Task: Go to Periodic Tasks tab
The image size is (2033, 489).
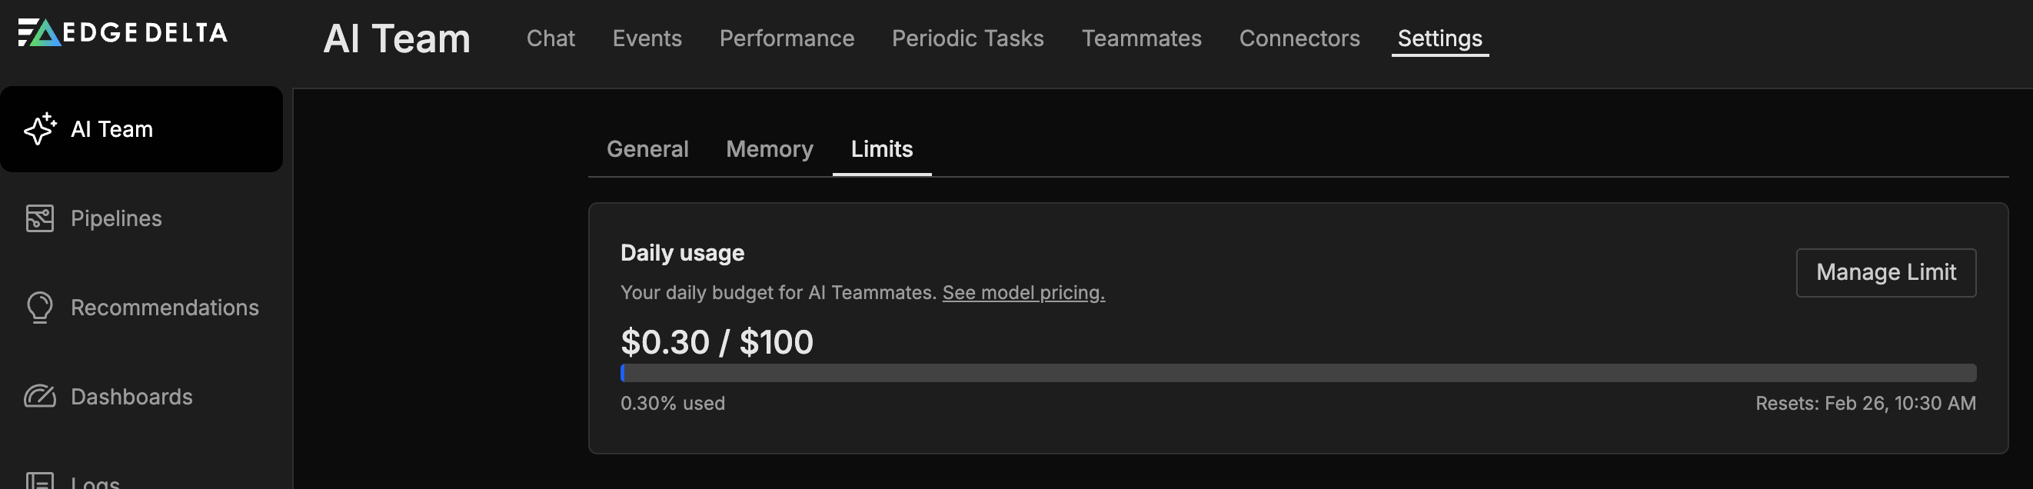Action: [967, 38]
